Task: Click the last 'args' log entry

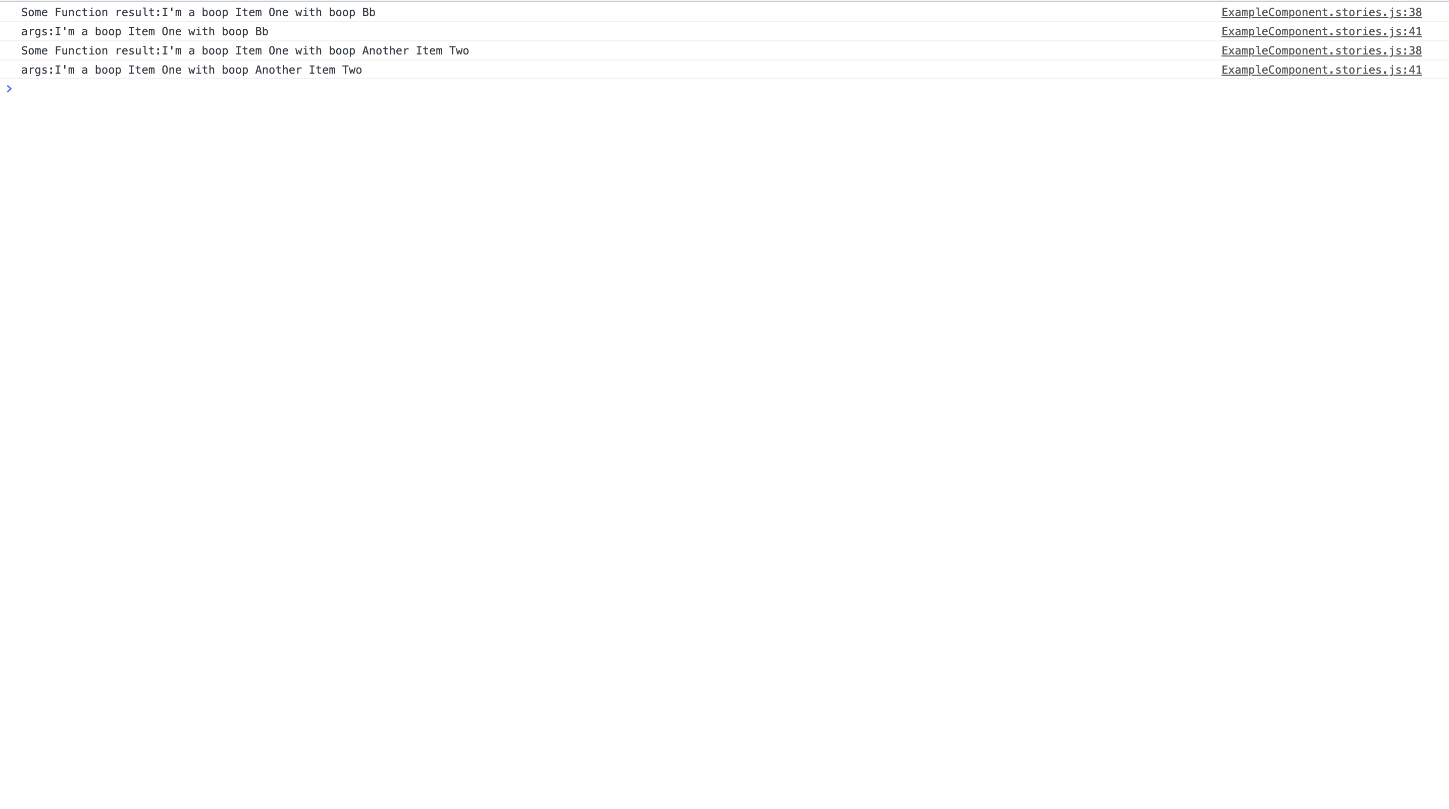Action: click(x=191, y=70)
